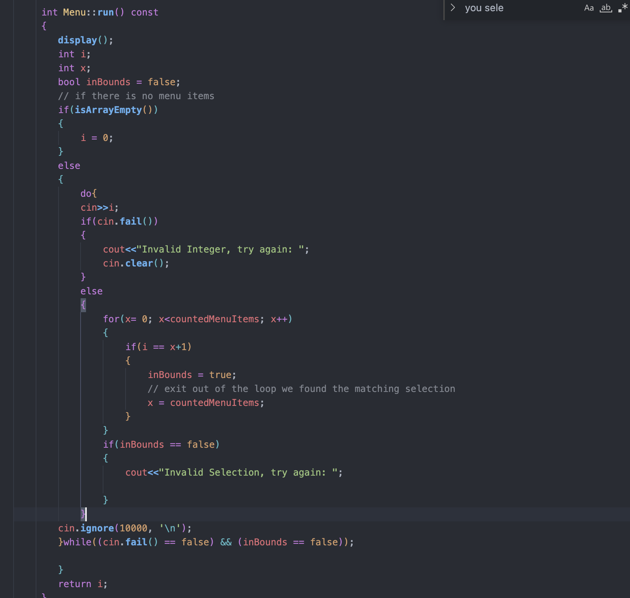The image size is (630, 598).
Task: Place cursor on the cin.ignore statement
Action: coord(124,528)
